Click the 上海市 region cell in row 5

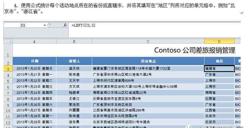pyautogui.click(x=219, y=80)
